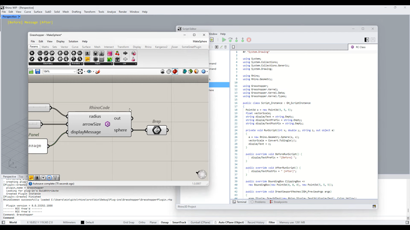This screenshot has height=230, width=410.
Task: Select the Brep parameter component on canvas
Action: coord(157,130)
